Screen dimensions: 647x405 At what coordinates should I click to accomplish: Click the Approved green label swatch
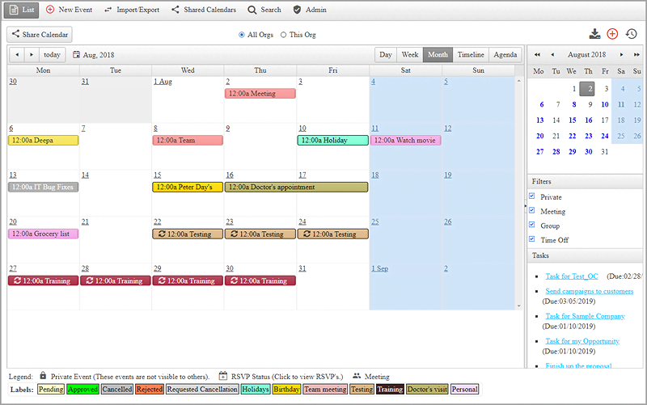coord(82,389)
